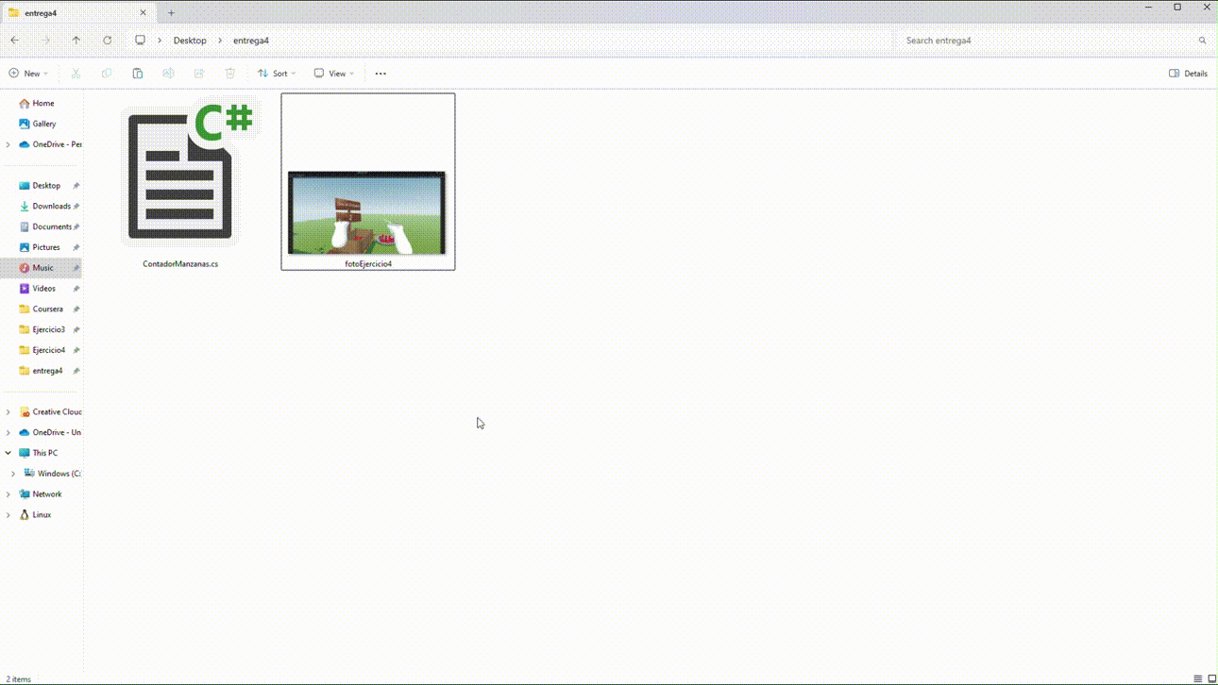Switch to details list view in status bar
The width and height of the screenshot is (1218, 685).
[x=1197, y=678]
